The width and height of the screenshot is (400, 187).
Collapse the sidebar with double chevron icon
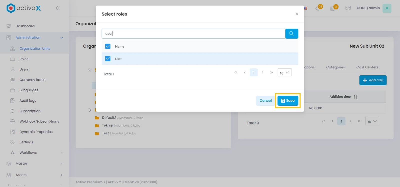pyautogui.click(x=58, y=8)
